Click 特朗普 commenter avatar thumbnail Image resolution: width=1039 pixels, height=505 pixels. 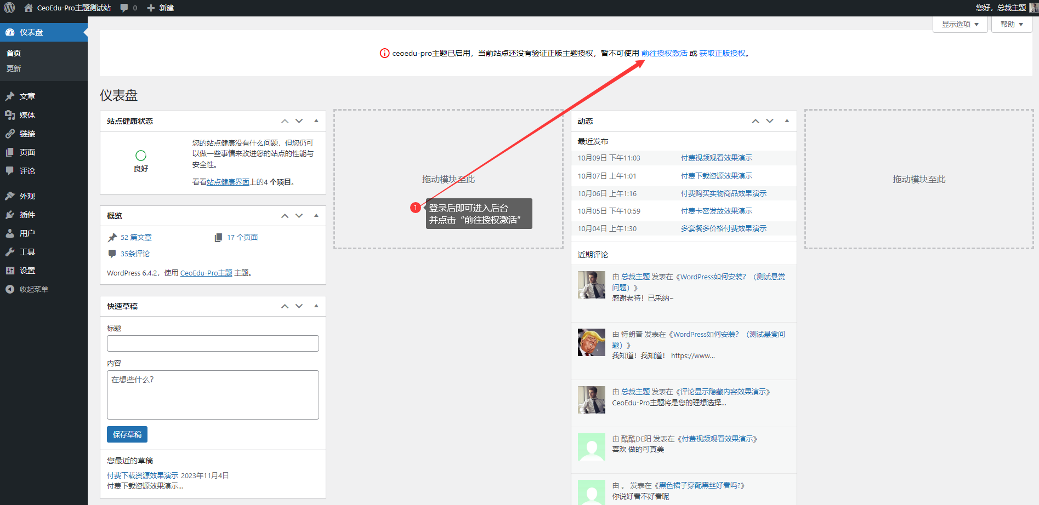pos(592,342)
